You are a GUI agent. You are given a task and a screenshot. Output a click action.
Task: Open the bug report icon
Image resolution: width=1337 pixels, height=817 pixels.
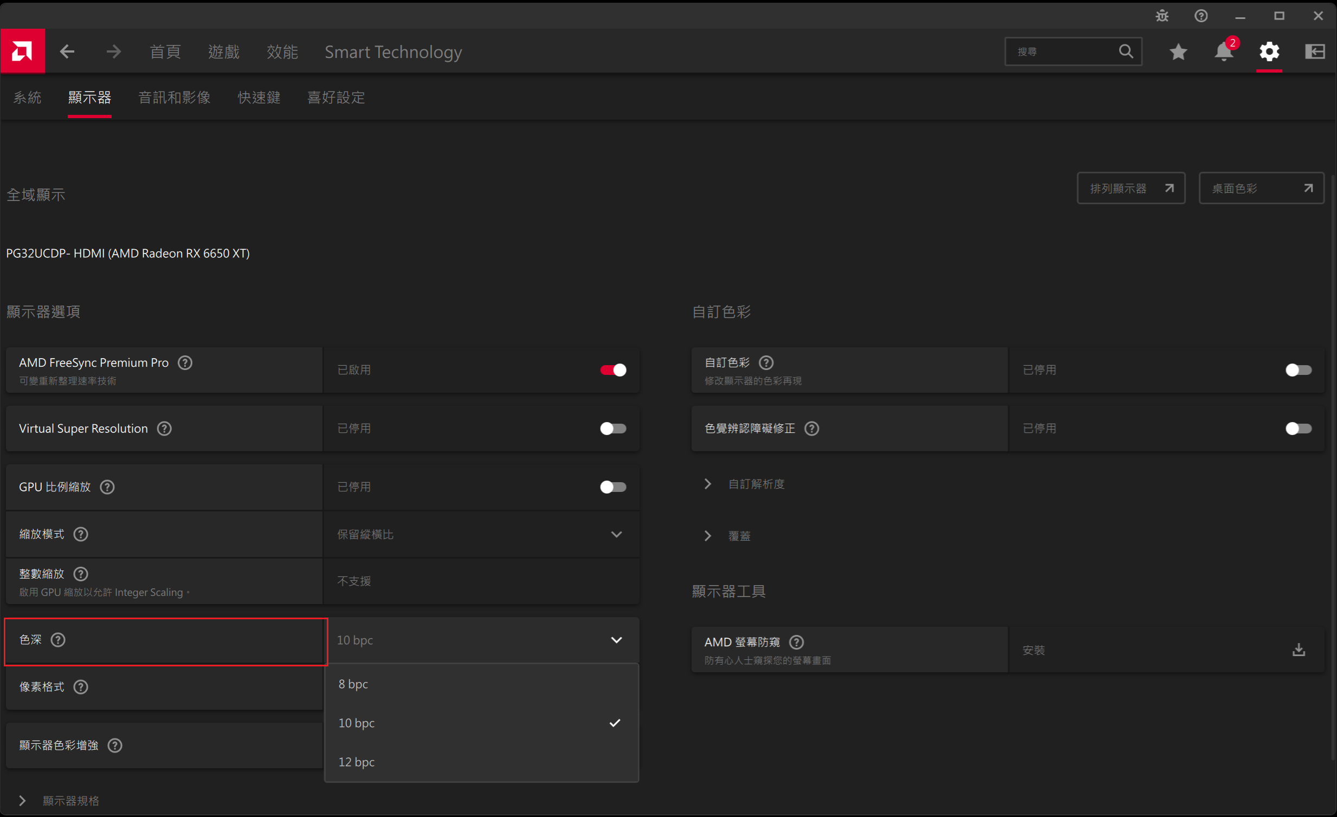(1162, 16)
